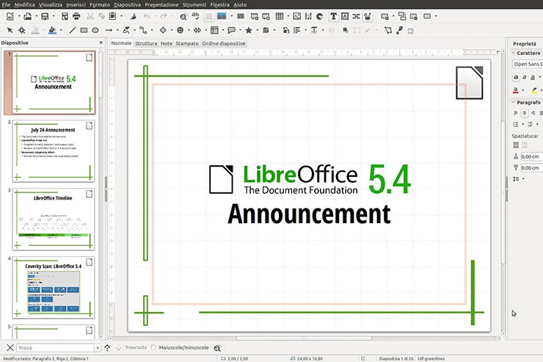Enable the Maiuscole/minuscole checkbox
The height and width of the screenshot is (362, 543).
[x=153, y=347]
